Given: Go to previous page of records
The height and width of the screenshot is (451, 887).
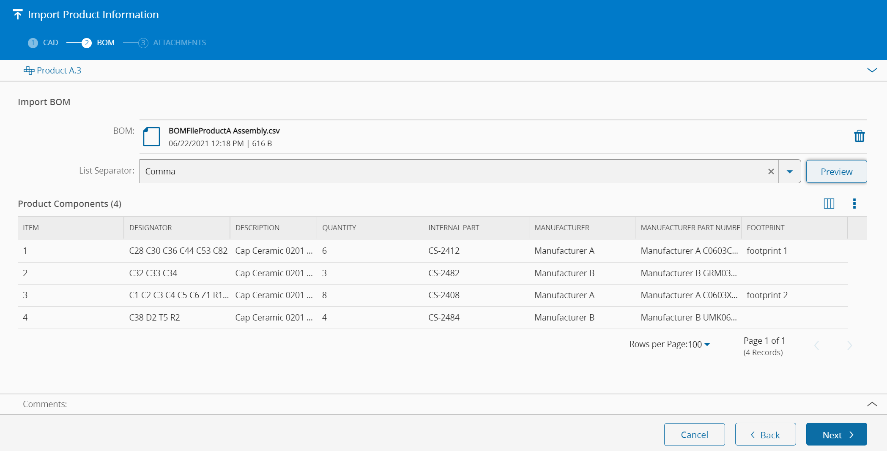Looking at the screenshot, I should (817, 346).
